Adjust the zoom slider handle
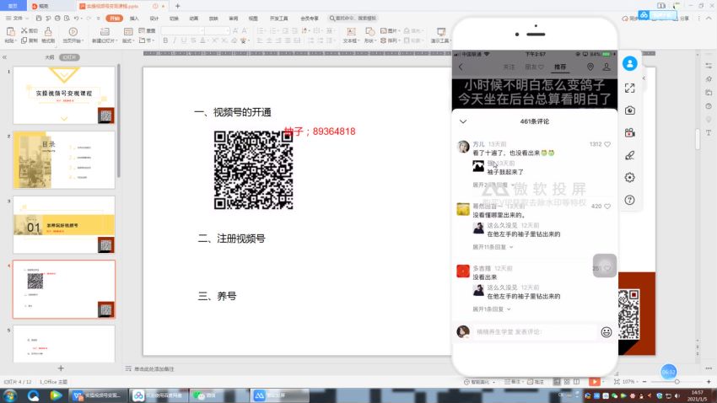Screen dimensions: 717x403 [x=677, y=382]
